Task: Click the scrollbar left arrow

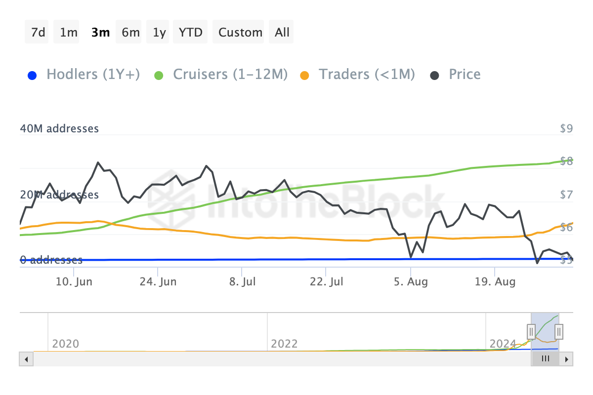Action: [x=26, y=359]
